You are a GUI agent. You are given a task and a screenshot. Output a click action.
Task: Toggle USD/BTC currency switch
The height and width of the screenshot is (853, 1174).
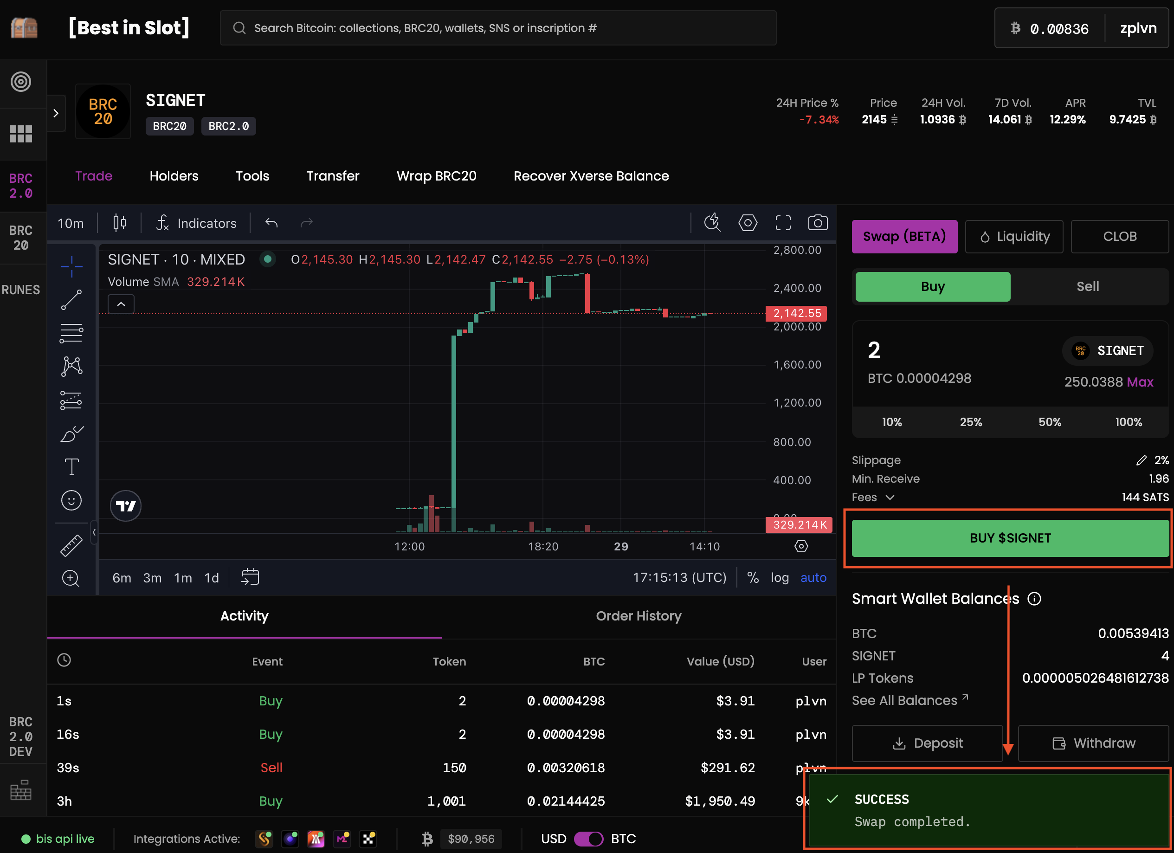click(x=588, y=839)
